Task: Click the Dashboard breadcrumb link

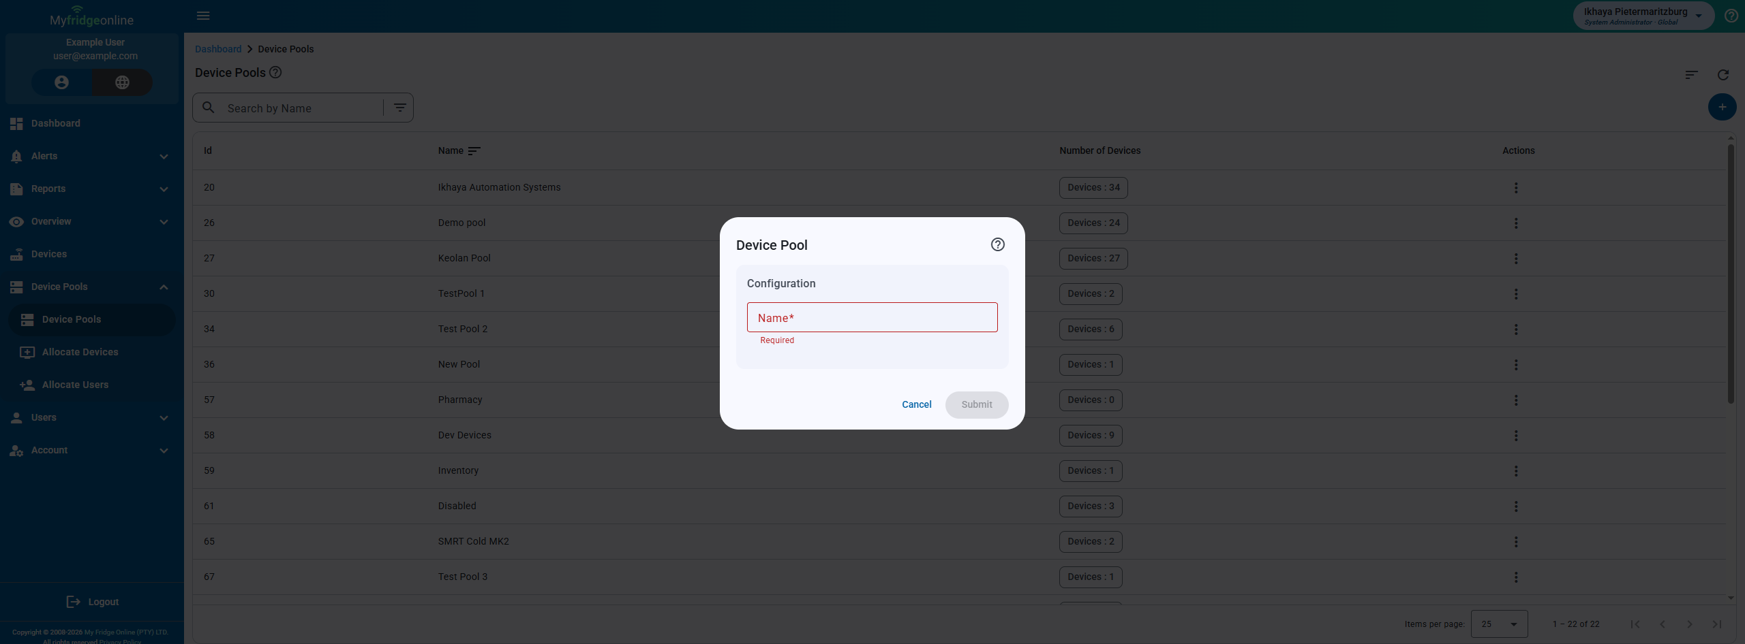Action: 218,49
